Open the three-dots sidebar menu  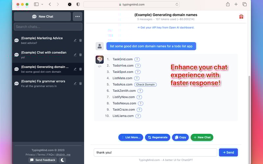78,16
